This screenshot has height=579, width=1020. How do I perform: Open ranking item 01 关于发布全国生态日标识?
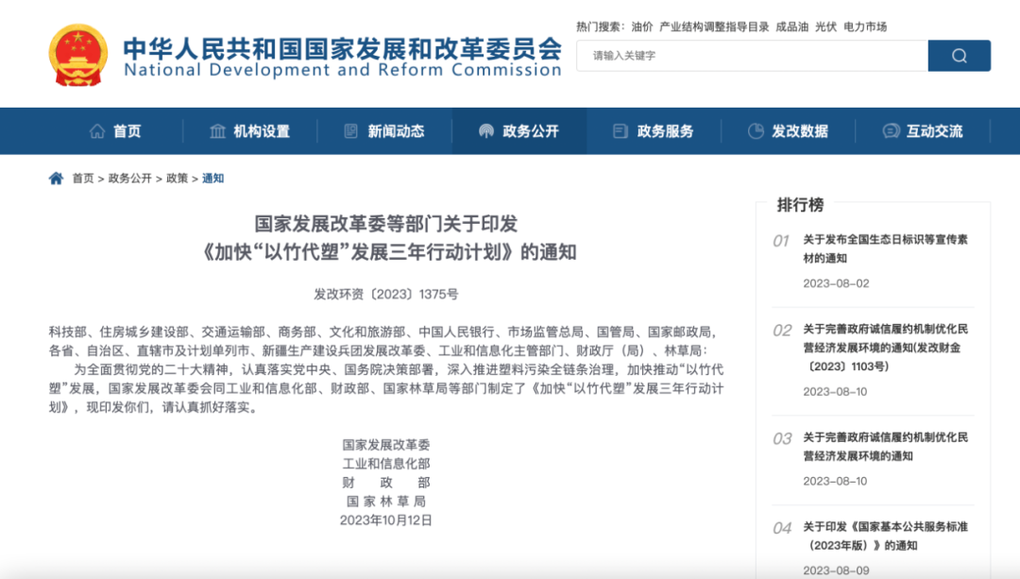coord(885,249)
